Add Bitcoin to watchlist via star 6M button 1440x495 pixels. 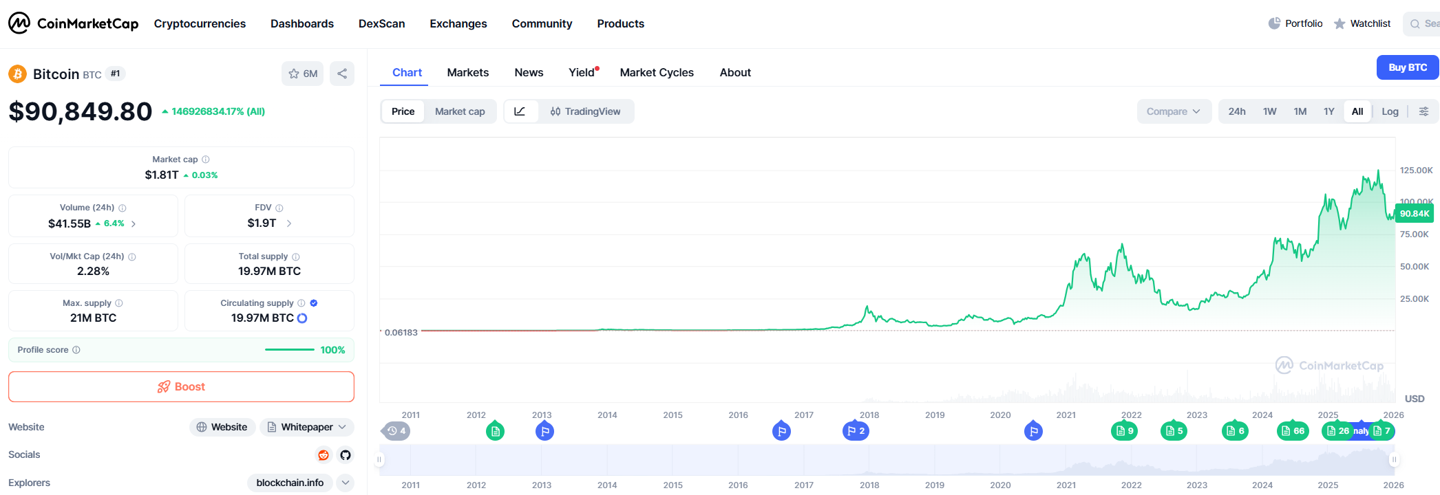pos(303,74)
